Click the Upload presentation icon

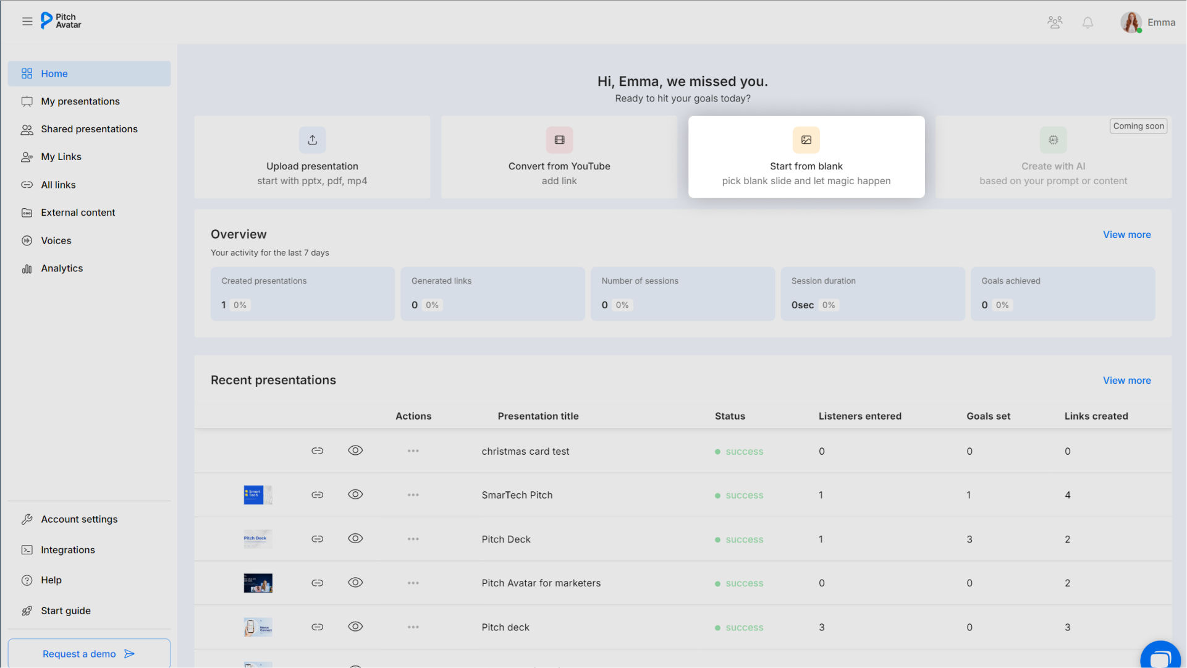click(x=312, y=140)
